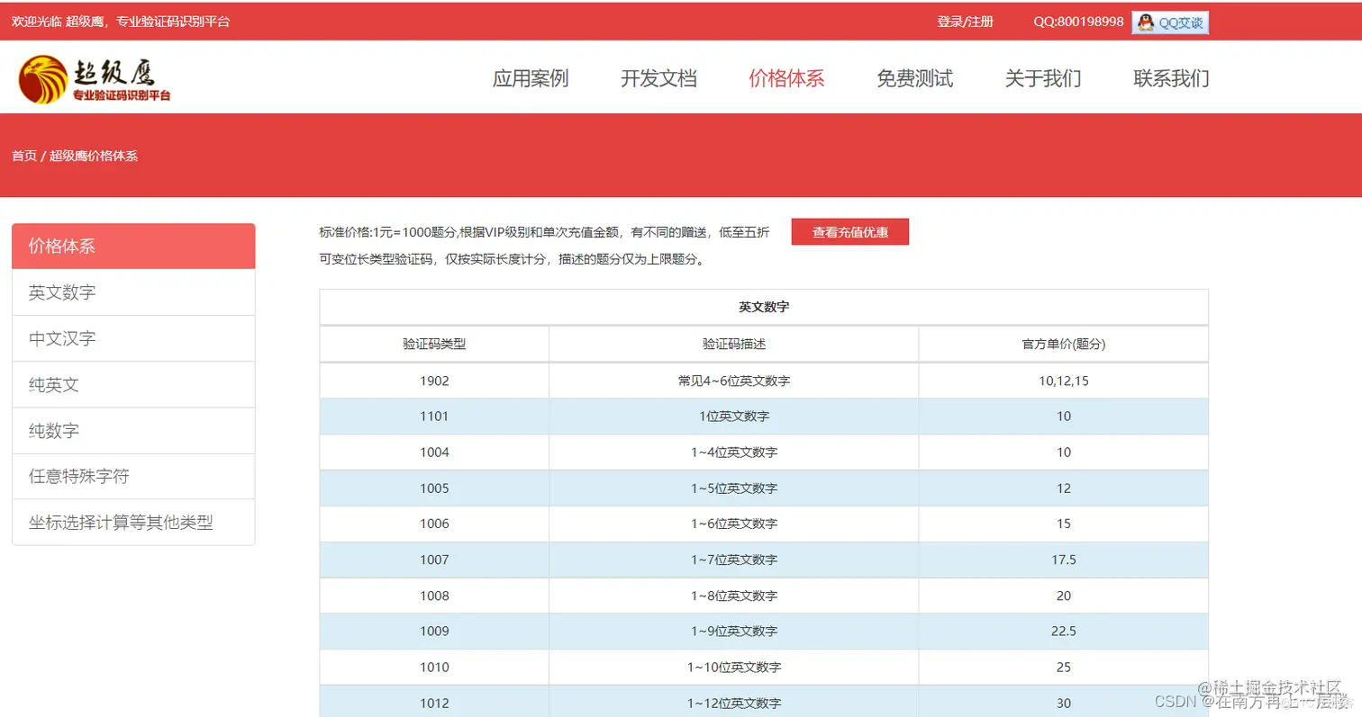Click the 1~10位英文数字 description cell

(734, 668)
